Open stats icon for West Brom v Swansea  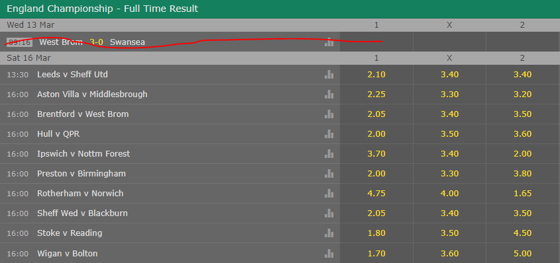tap(329, 42)
